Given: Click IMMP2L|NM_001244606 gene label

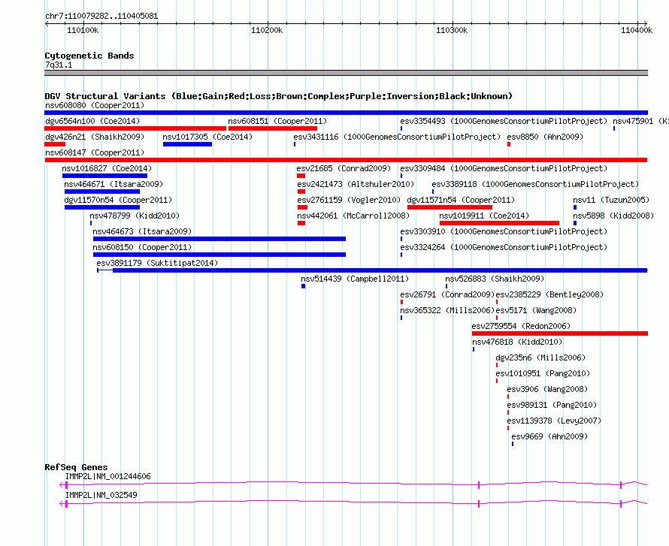Looking at the screenshot, I should point(108,476).
